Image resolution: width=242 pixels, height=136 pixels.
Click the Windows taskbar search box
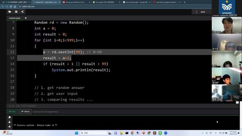[x=93, y=133]
